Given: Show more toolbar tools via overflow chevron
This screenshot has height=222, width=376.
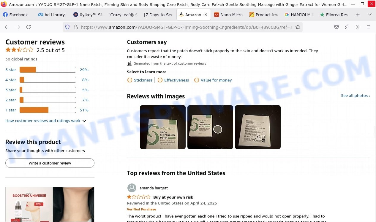Looking at the screenshot, I should point(358,27).
